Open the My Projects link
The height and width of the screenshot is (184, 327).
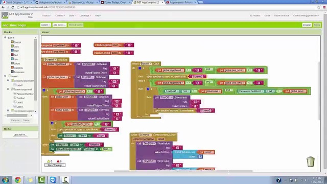(255, 16)
